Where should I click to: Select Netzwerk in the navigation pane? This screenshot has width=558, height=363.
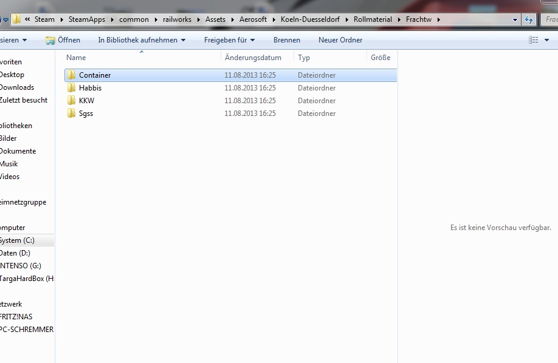pyautogui.click(x=11, y=304)
